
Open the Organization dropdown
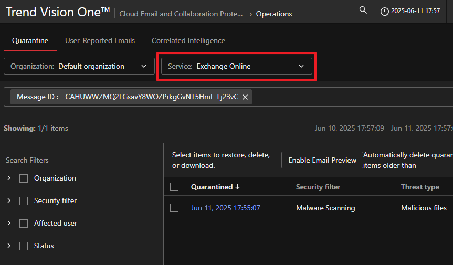(79, 67)
